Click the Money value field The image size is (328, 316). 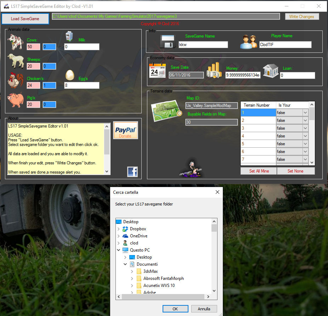[x=243, y=75]
